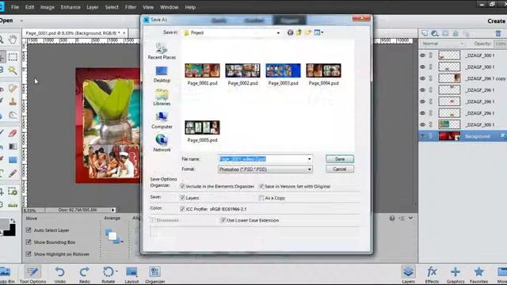The width and height of the screenshot is (507, 285).
Task: Toggle the Layers save checkbox
Action: 182,198
